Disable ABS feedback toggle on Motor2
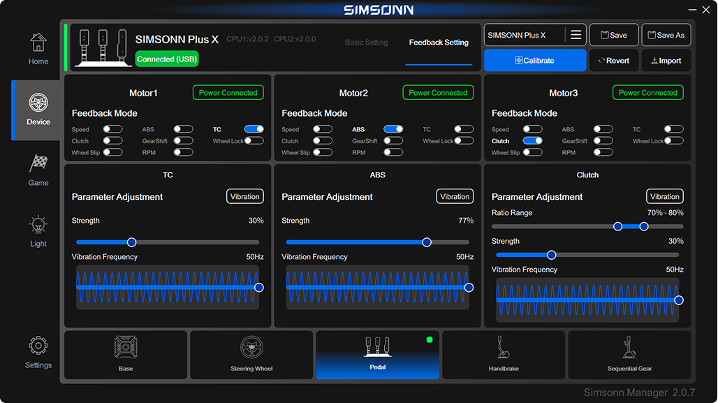This screenshot has height=403, width=718. click(393, 129)
